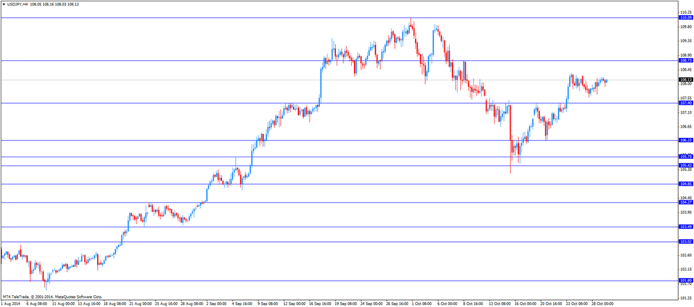This screenshot has width=694, height=307.
Task: Click the current price label 108.13
Action: [686, 80]
